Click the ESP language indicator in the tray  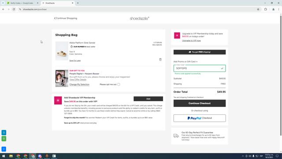(261, 156)
